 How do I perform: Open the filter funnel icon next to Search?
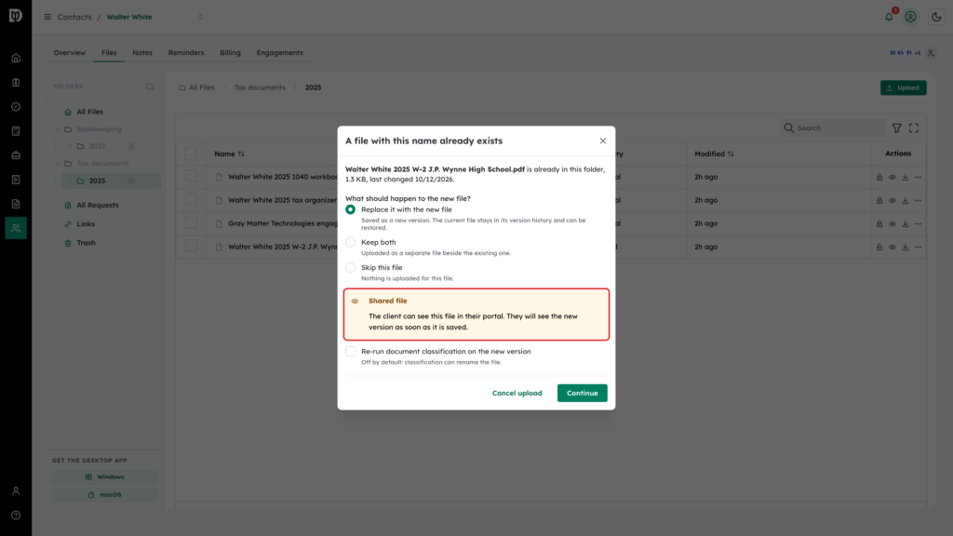[x=897, y=128]
